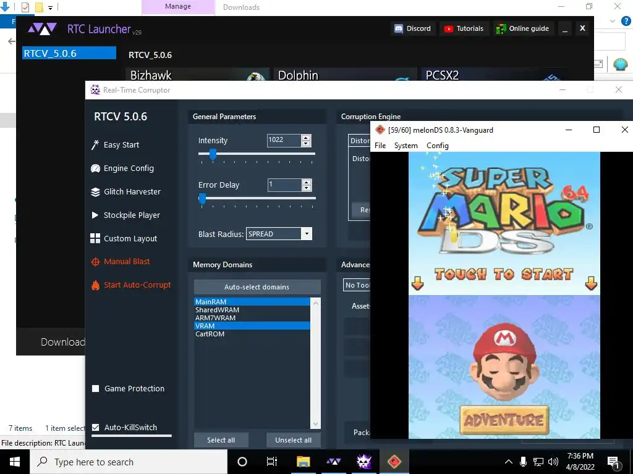Image resolution: width=633 pixels, height=474 pixels.
Task: Click Auto-select domains button
Action: [x=257, y=287]
